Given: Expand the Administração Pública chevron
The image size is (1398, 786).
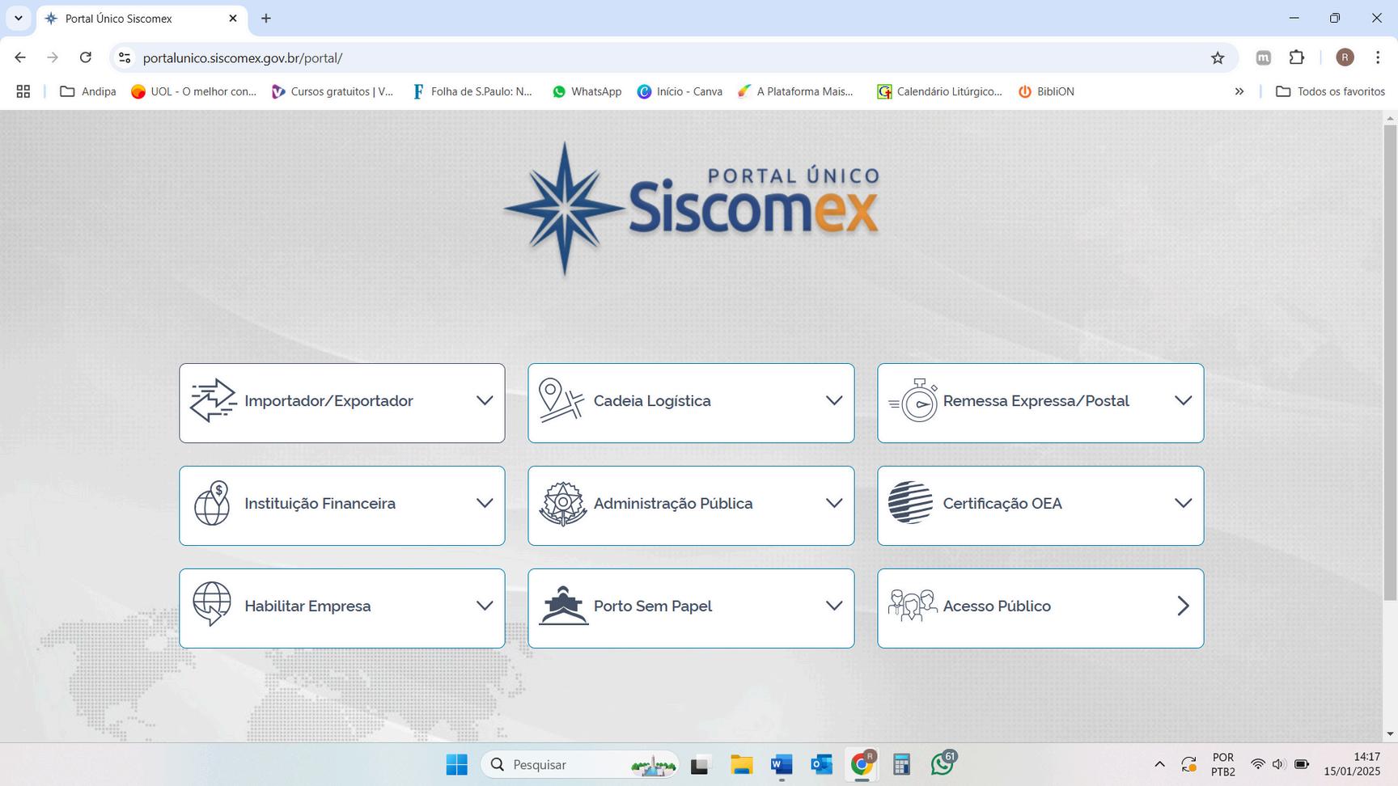Looking at the screenshot, I should point(834,503).
